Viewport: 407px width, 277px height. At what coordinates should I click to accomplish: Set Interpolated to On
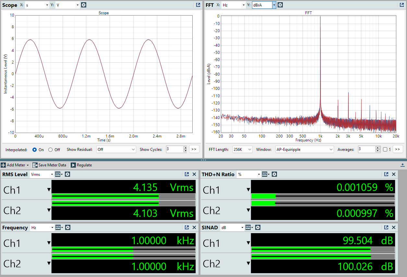[x=35, y=150]
